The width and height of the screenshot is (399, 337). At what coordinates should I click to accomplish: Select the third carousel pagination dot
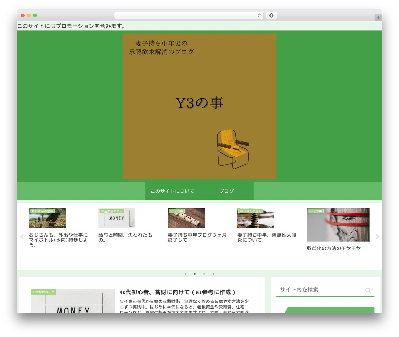pos(204,274)
